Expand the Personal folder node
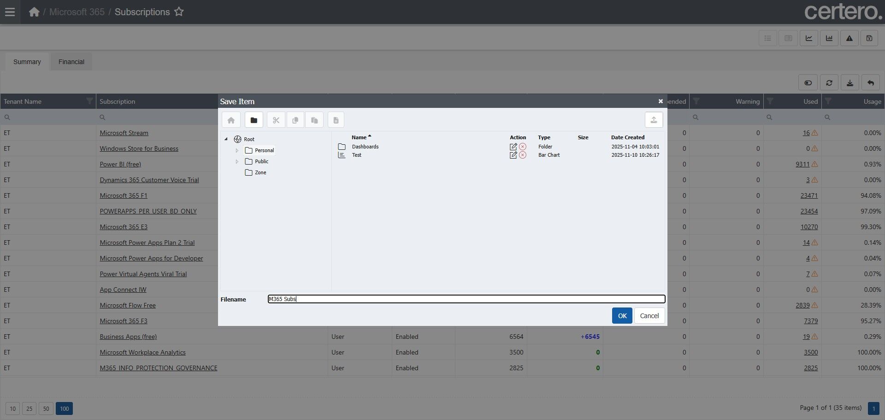885x420 pixels. tap(237, 150)
